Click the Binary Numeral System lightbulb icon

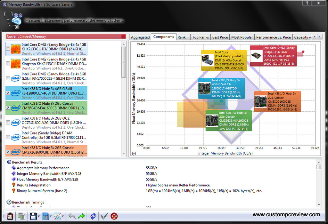point(14,191)
